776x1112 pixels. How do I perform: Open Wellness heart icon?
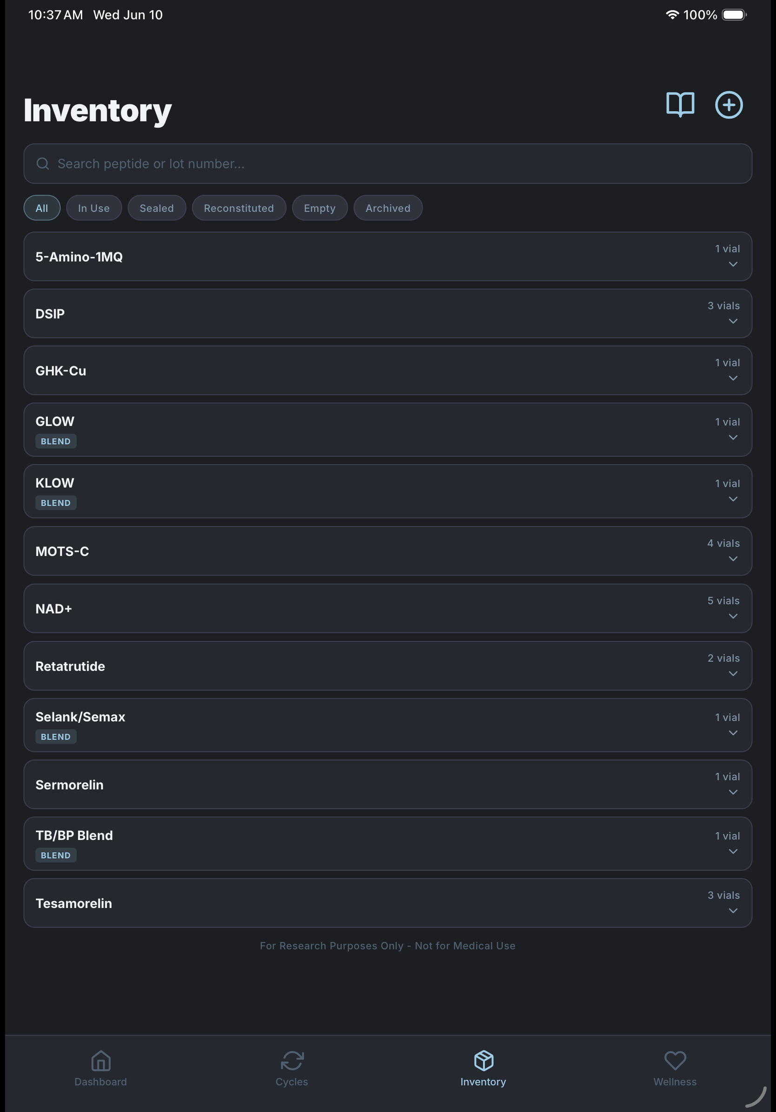tap(675, 1060)
